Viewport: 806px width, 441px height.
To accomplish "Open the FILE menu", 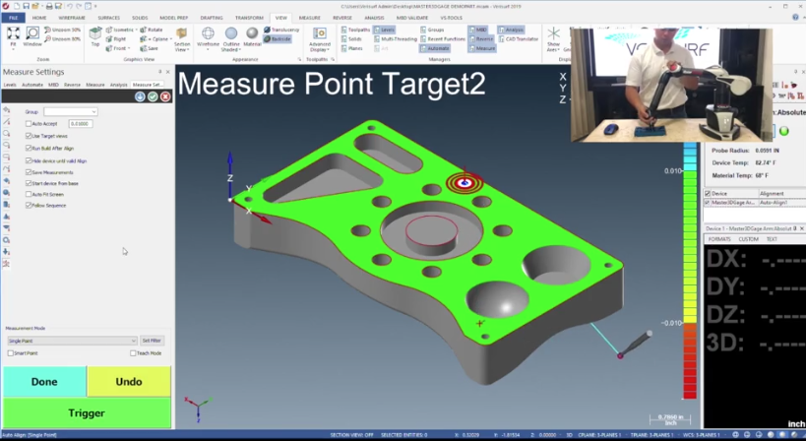I will pyautogui.click(x=14, y=18).
